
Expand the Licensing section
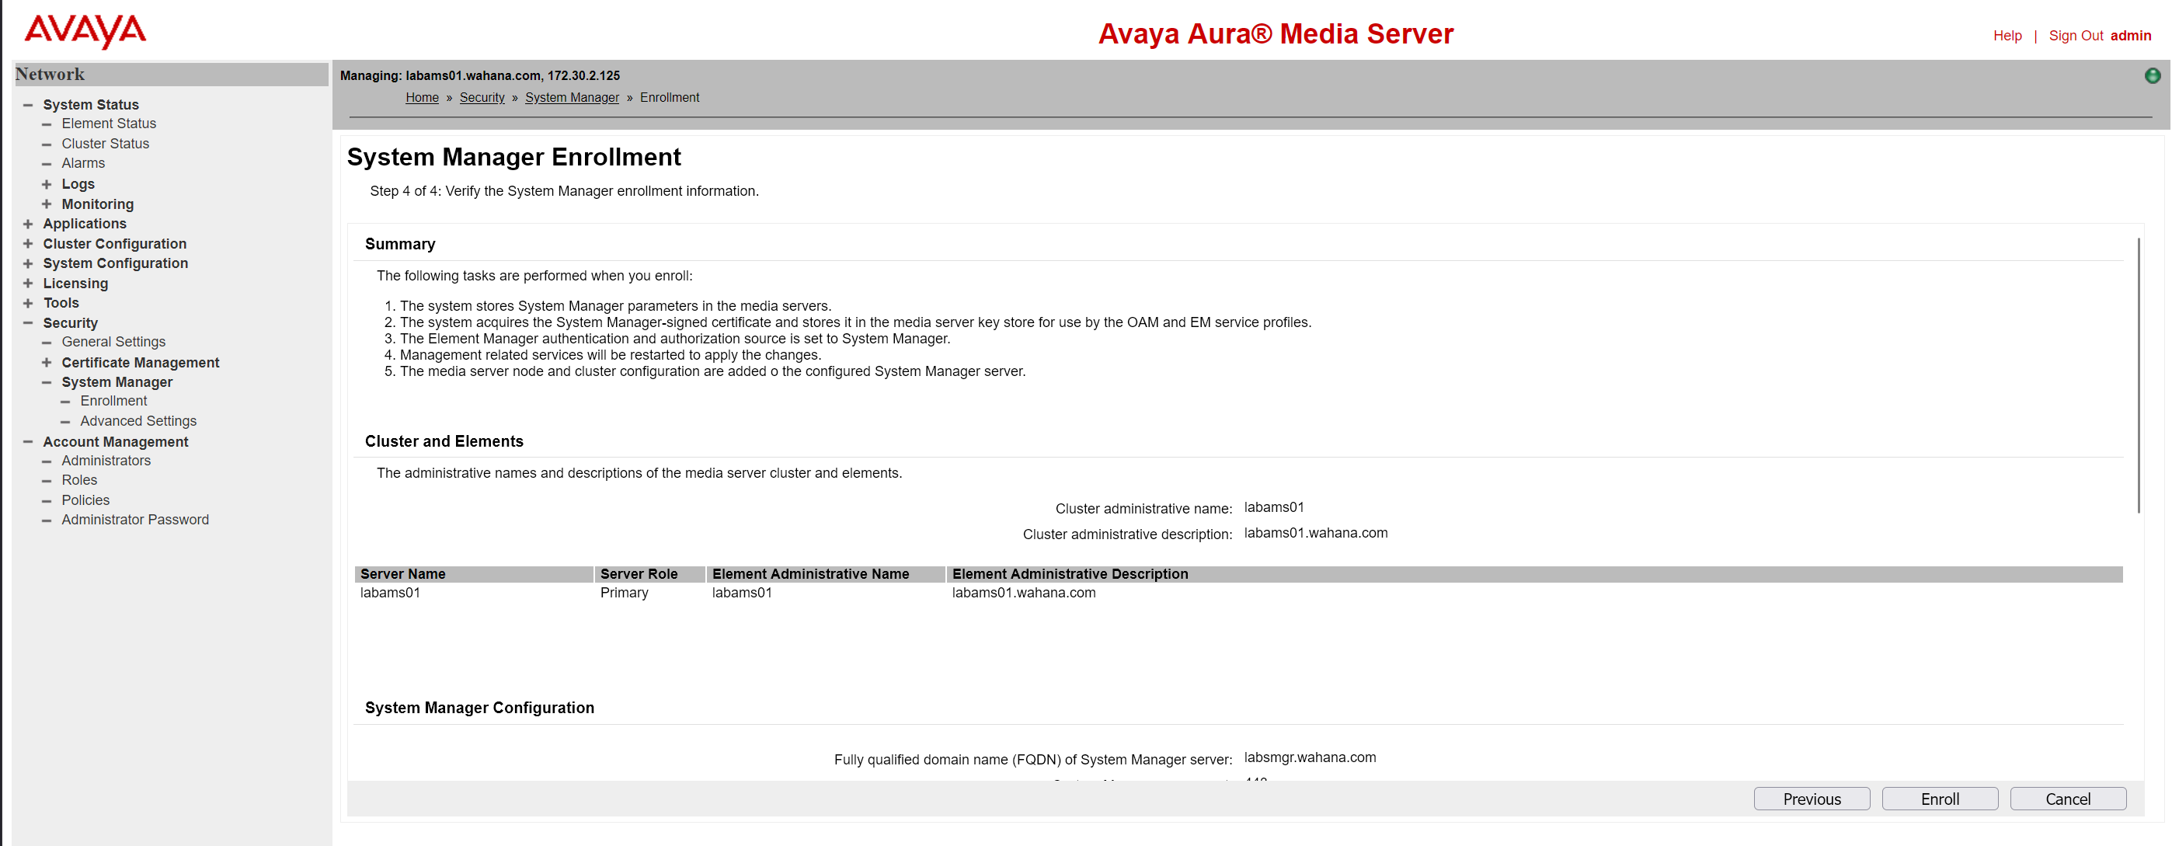click(x=28, y=284)
